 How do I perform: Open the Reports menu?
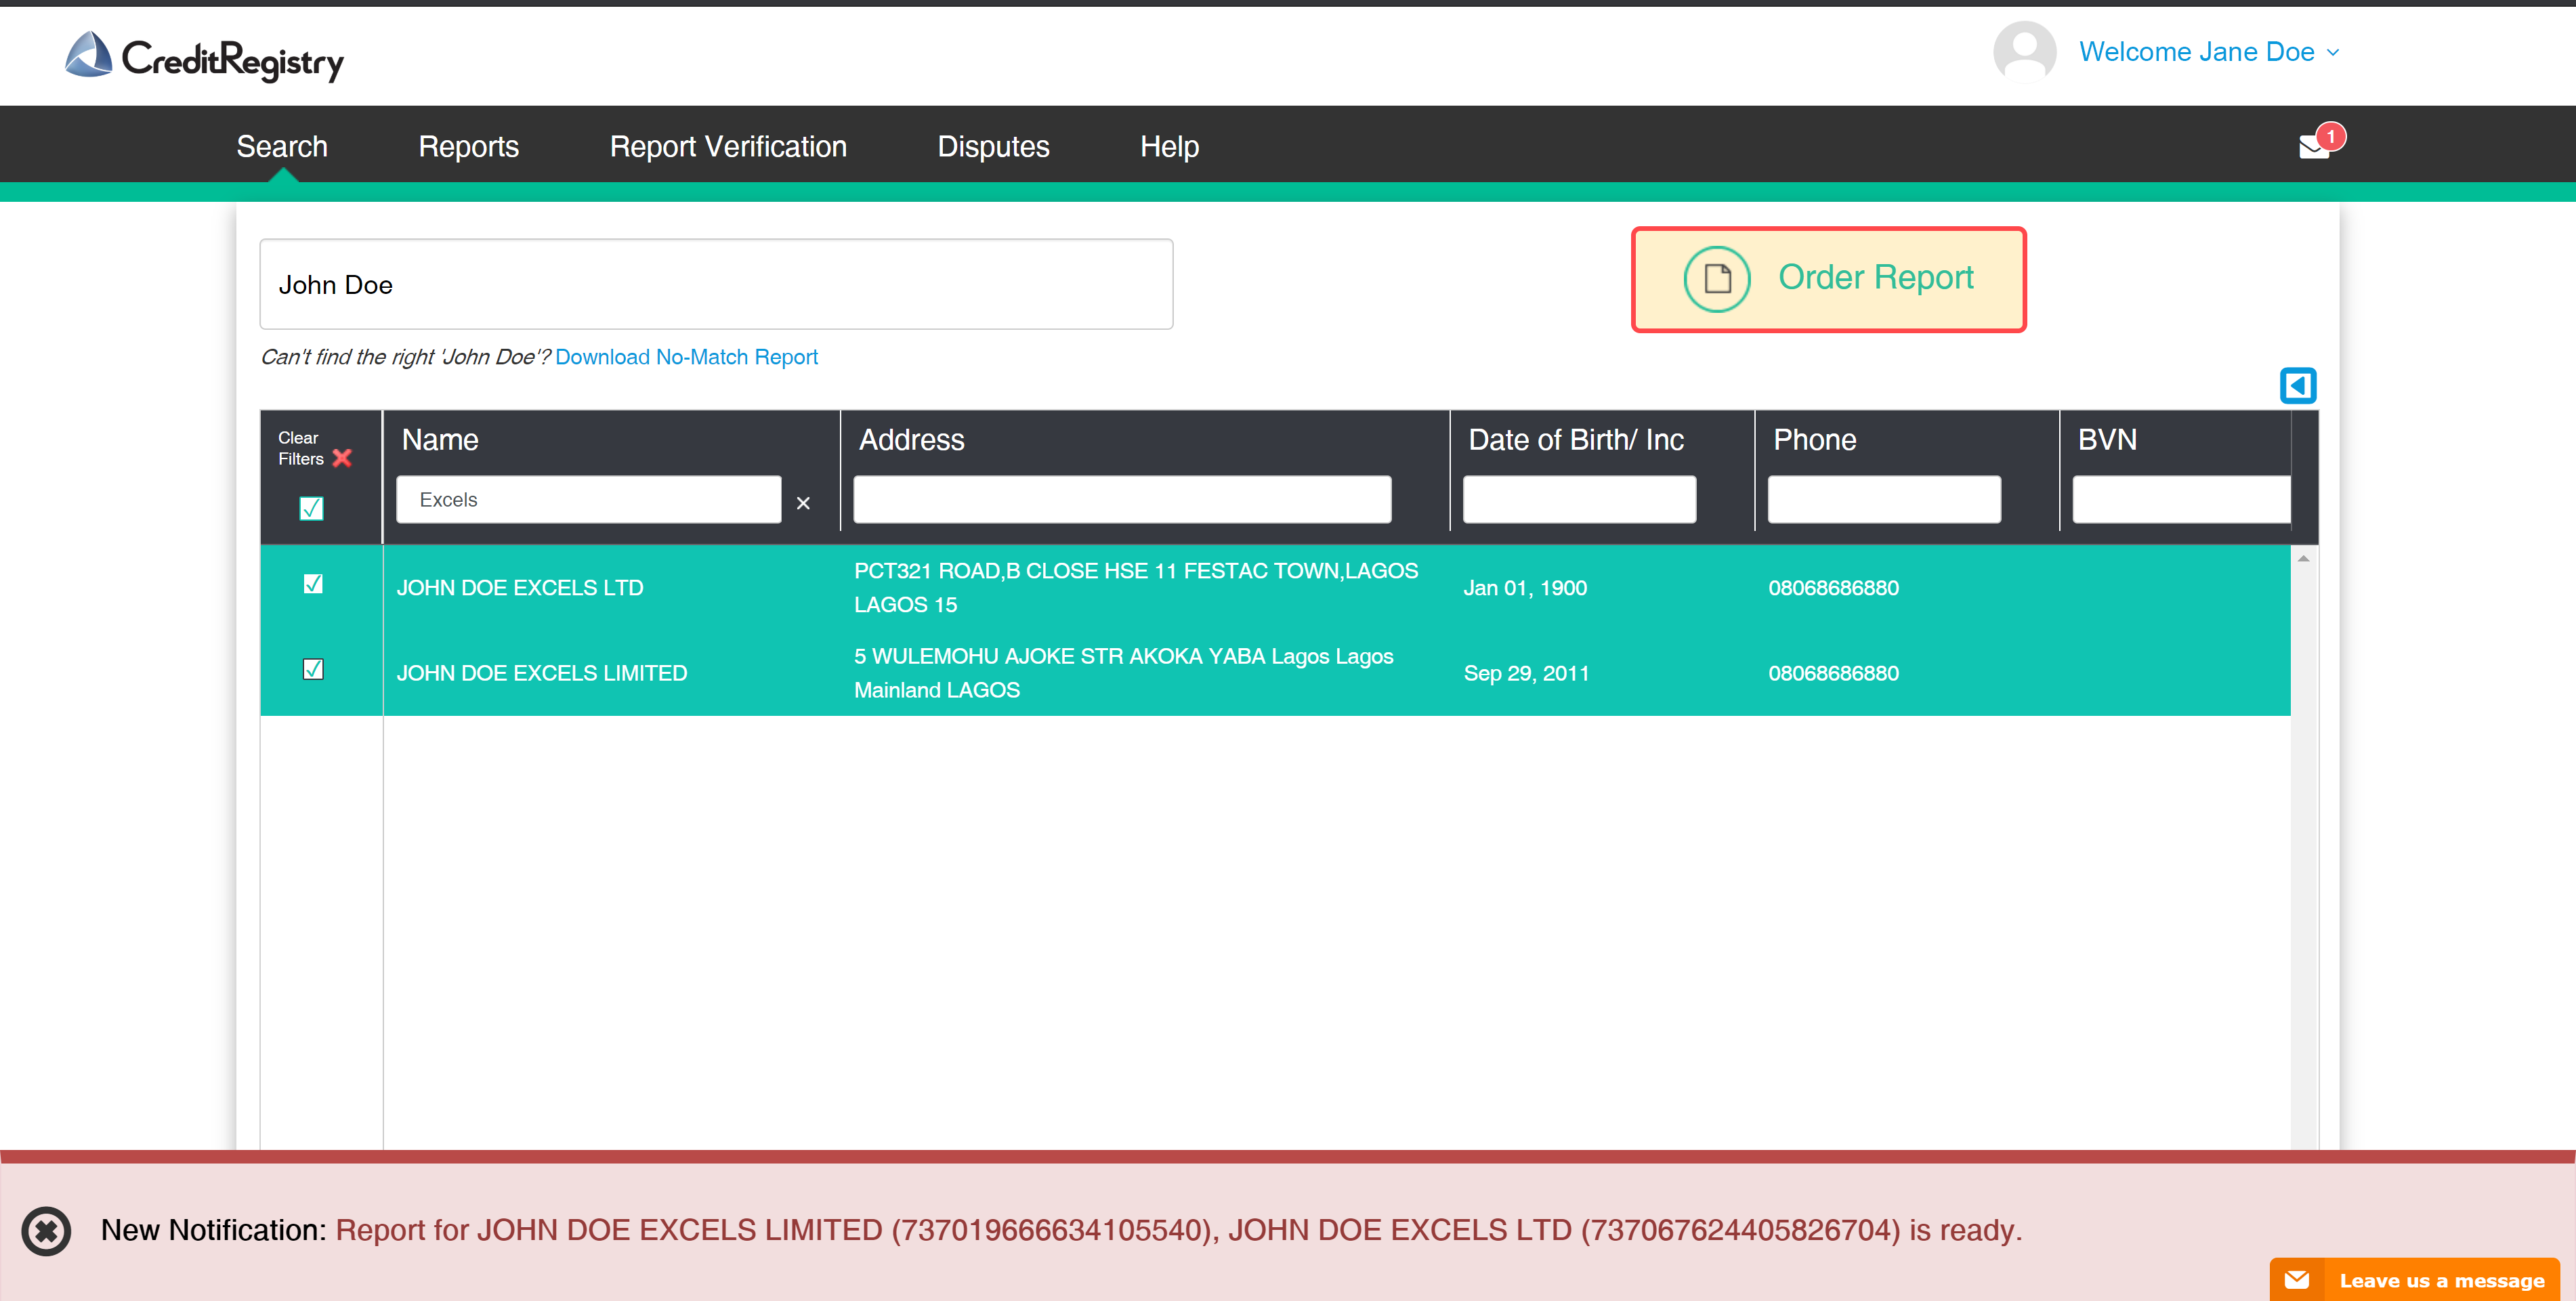(x=468, y=146)
